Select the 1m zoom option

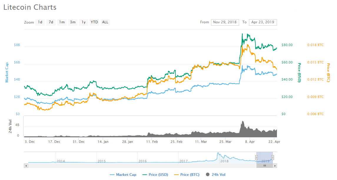[x=62, y=22]
